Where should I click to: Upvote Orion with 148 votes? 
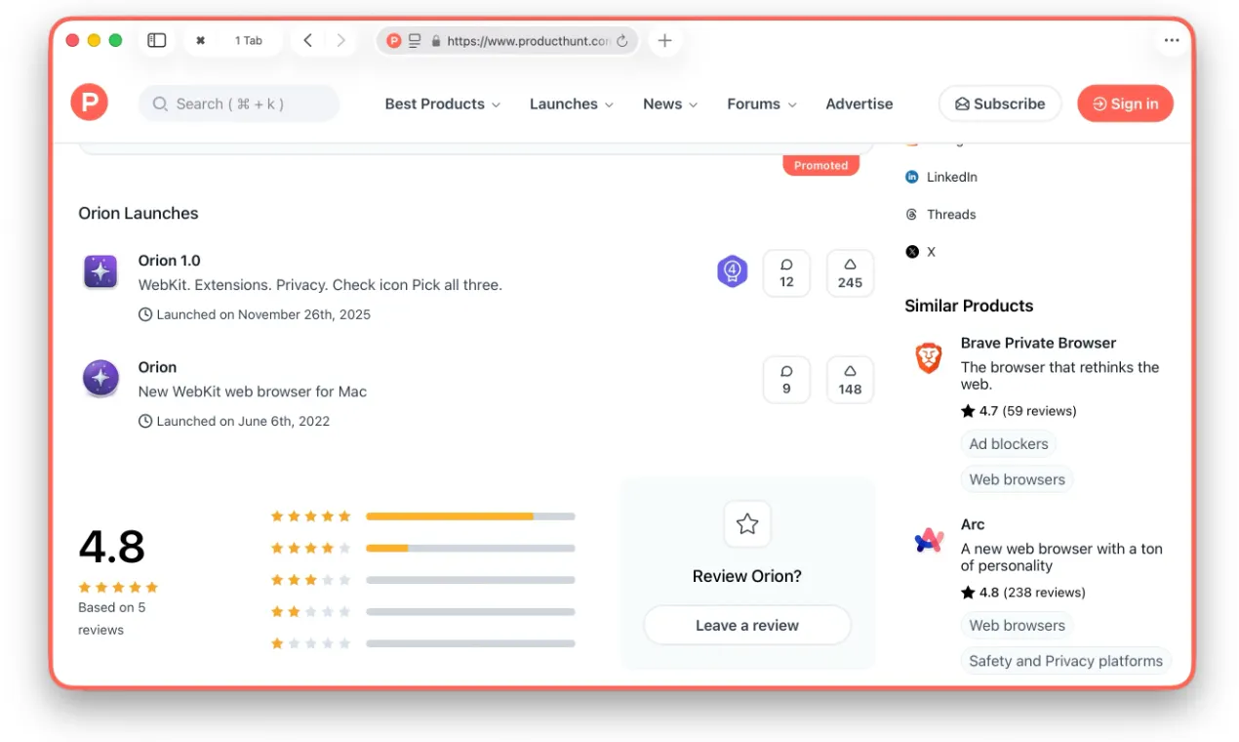pos(850,380)
